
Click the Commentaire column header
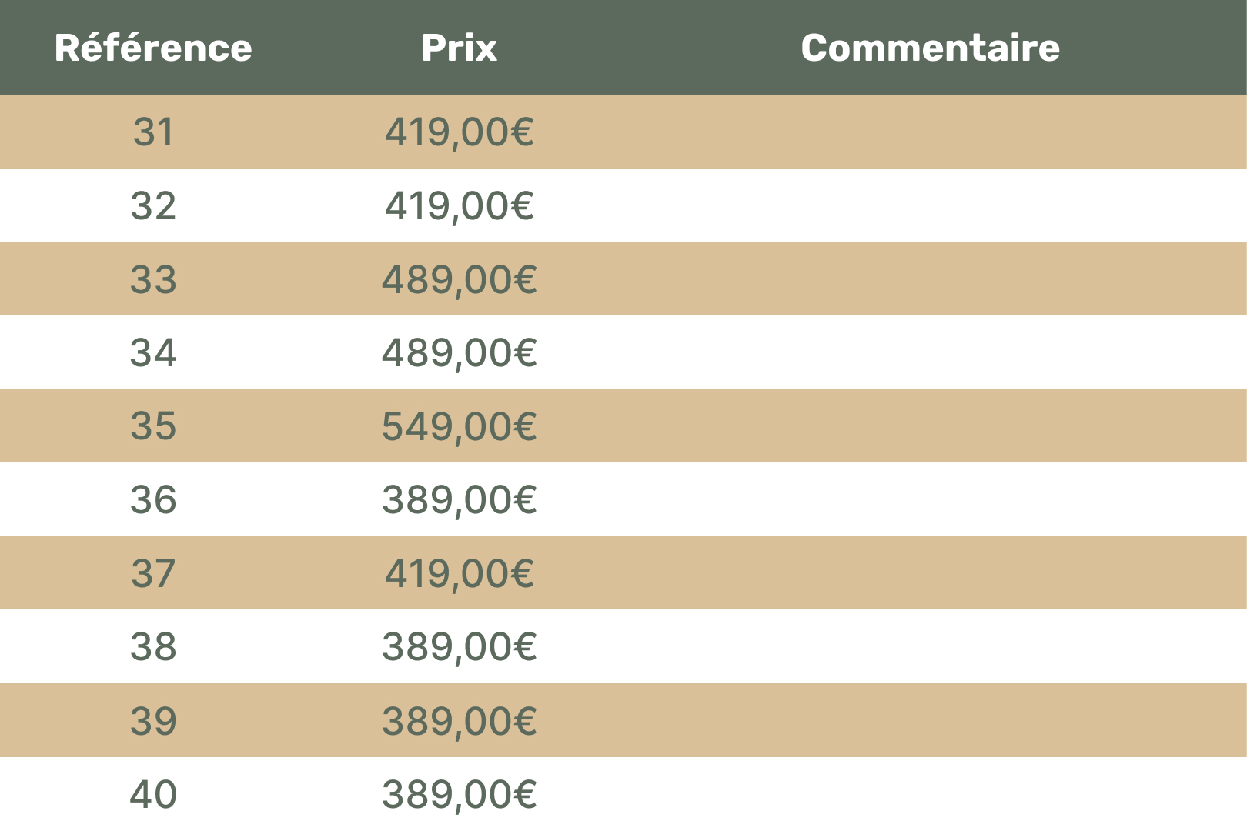[x=930, y=48]
